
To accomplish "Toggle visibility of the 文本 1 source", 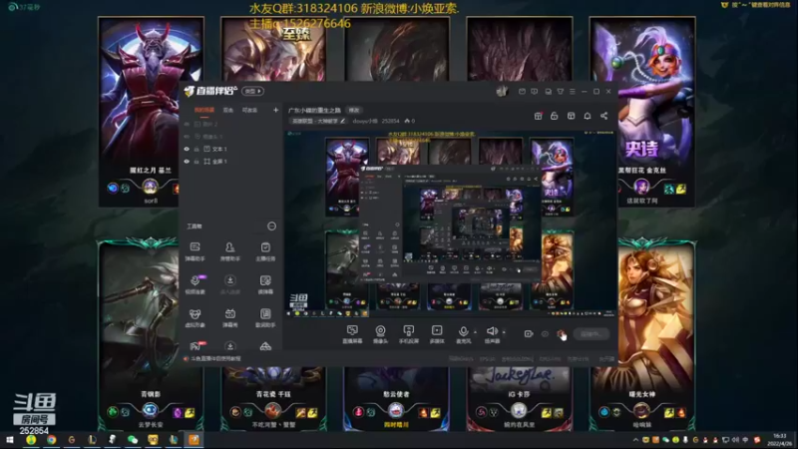I will coord(187,149).
